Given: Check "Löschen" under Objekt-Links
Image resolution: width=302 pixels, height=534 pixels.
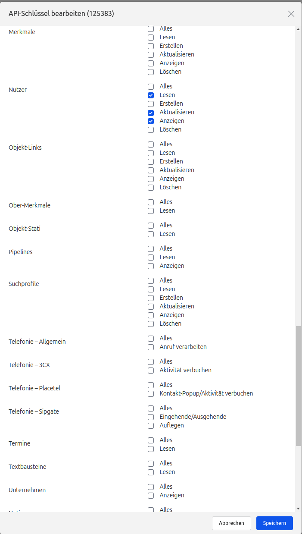Looking at the screenshot, I should pos(151,187).
